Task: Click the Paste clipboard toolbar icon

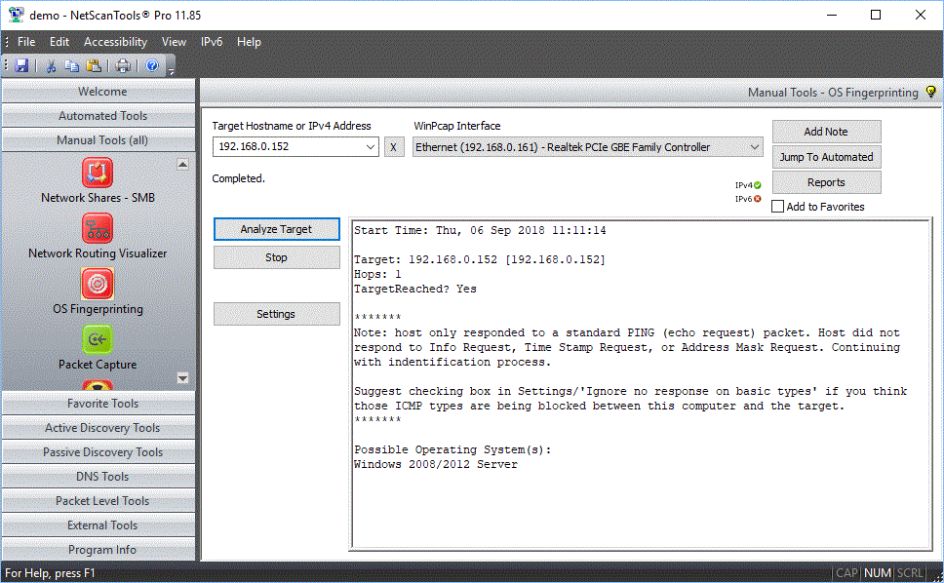Action: click(94, 65)
